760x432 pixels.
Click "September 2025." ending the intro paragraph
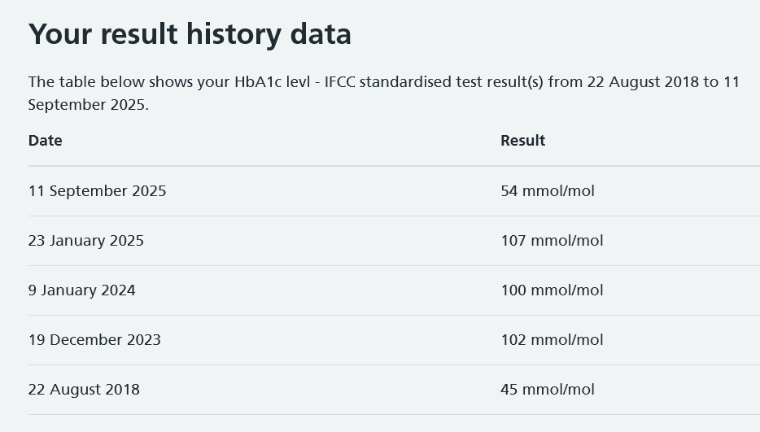coord(89,105)
